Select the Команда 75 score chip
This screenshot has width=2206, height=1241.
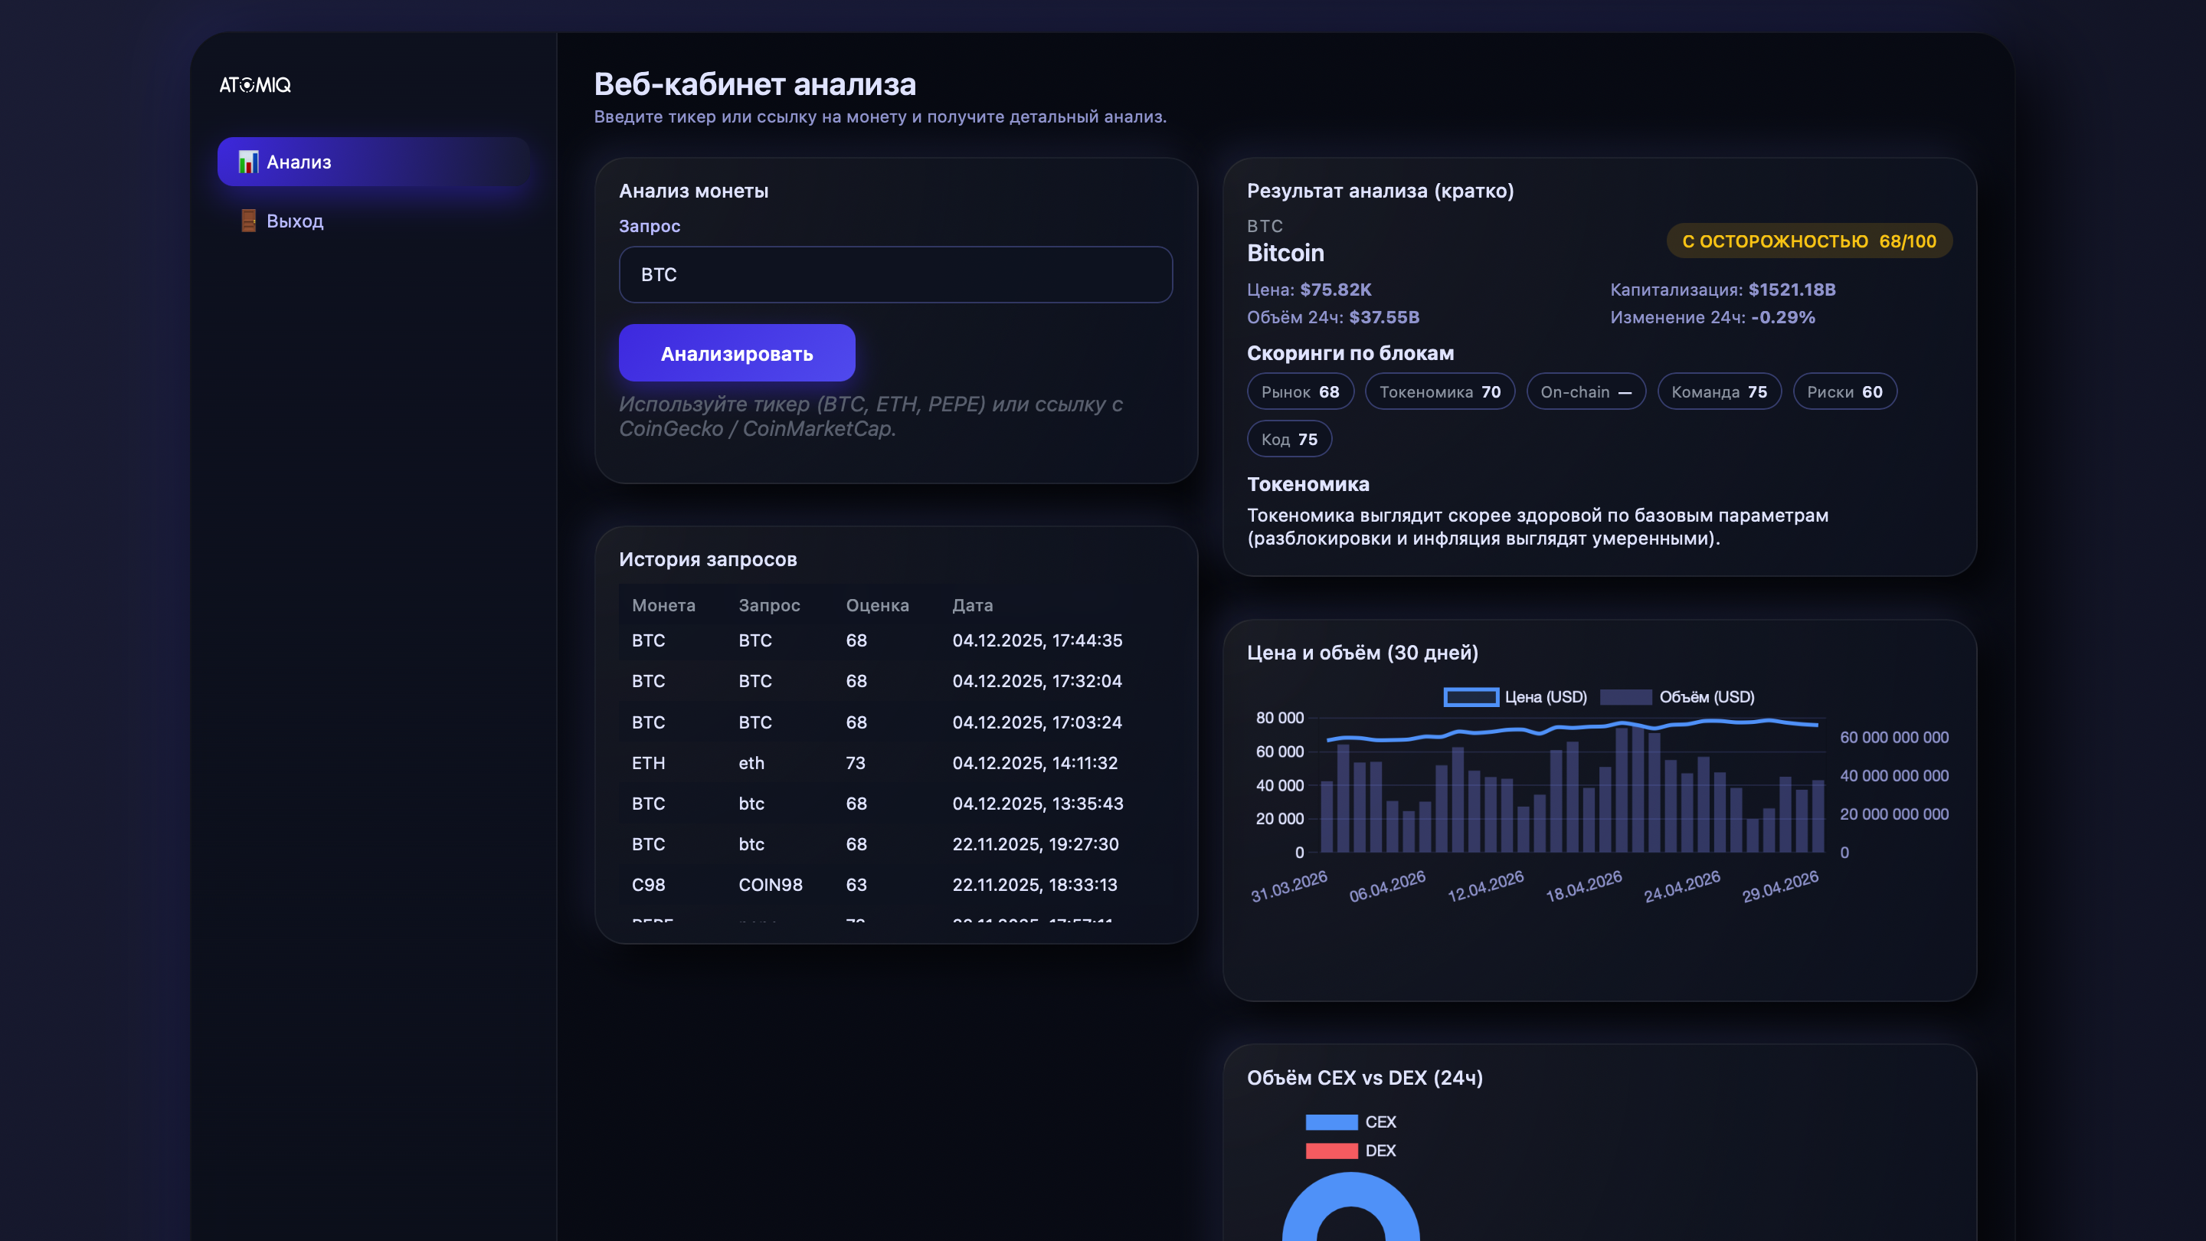pyautogui.click(x=1719, y=392)
